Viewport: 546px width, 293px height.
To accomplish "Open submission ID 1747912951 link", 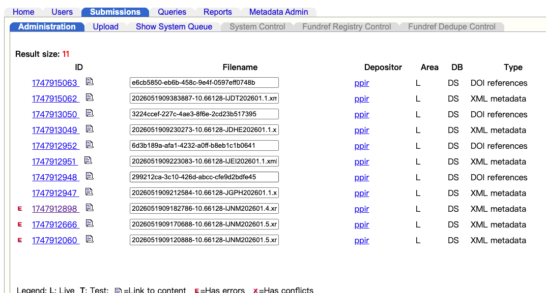I will coord(54,161).
